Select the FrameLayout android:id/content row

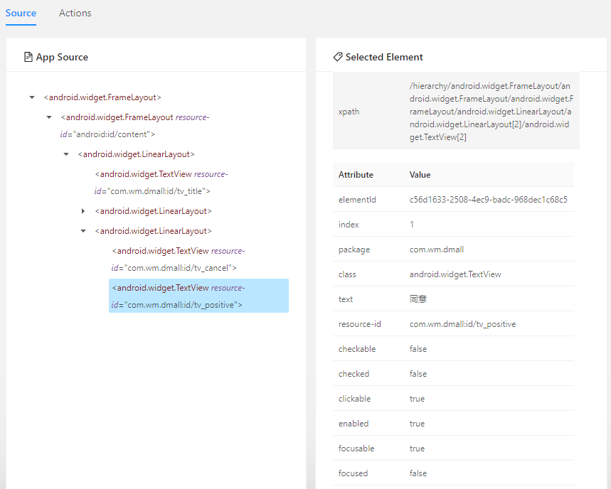pyautogui.click(x=135, y=126)
